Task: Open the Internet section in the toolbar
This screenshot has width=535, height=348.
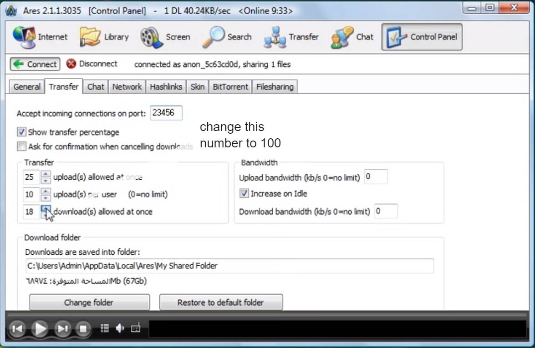Action: pyautogui.click(x=40, y=37)
